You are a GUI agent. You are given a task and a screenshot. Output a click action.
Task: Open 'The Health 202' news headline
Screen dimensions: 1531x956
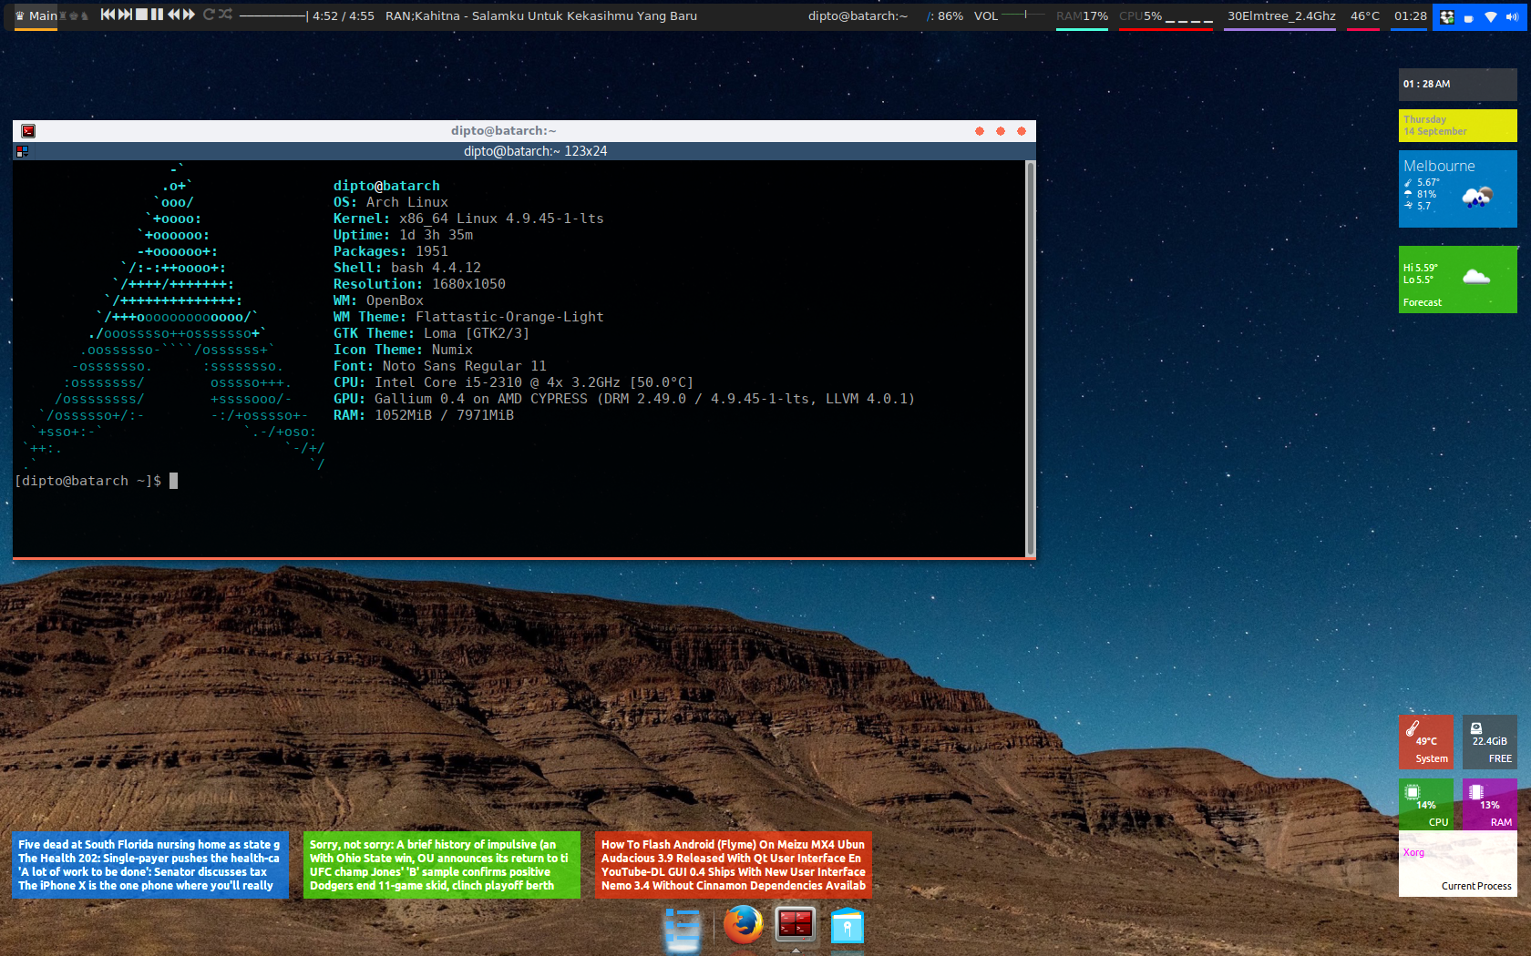click(x=149, y=859)
